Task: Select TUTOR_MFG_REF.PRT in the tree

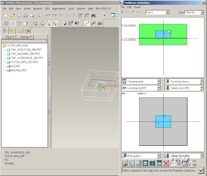Action: point(25,62)
